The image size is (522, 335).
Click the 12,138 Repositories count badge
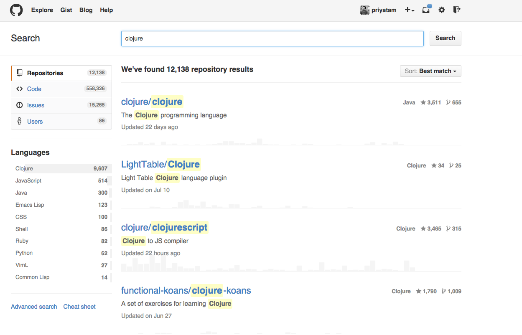97,73
